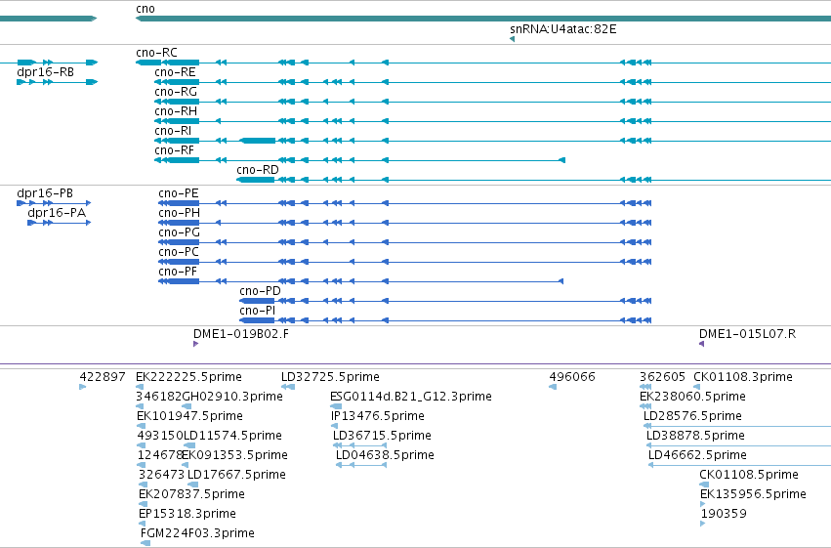
Task: Click the thick cno-RI exon block
Action: pos(258,141)
